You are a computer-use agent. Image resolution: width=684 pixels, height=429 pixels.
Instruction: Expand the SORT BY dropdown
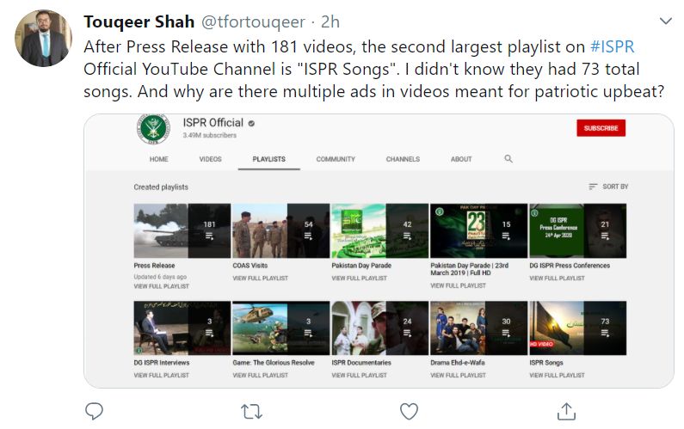(608, 187)
